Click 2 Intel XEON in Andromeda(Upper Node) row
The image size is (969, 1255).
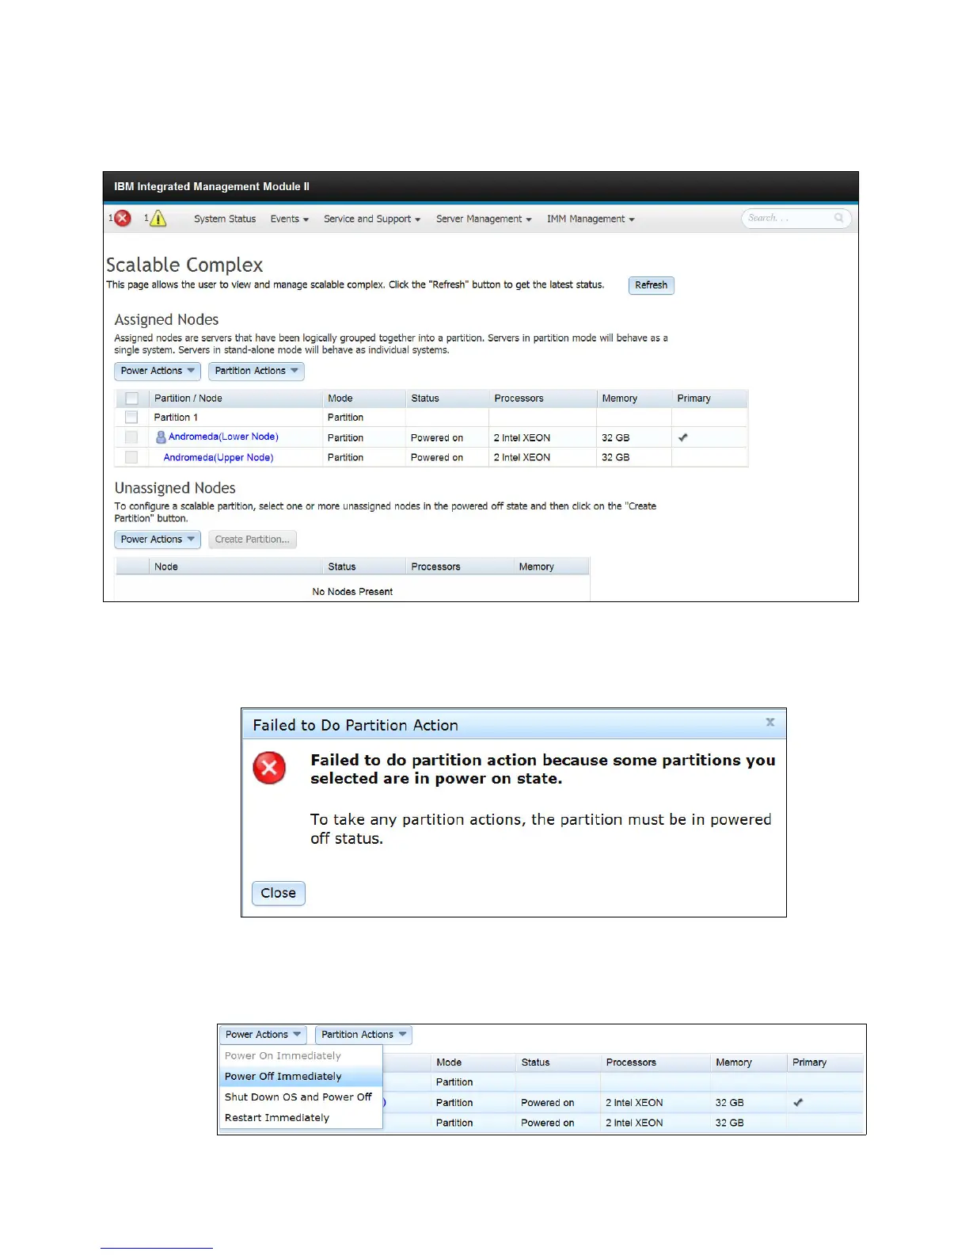pos(522,457)
